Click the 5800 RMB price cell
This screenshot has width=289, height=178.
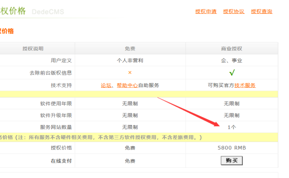232,148
